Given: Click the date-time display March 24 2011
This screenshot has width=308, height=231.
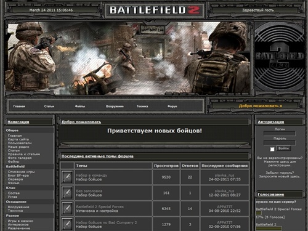Looking at the screenshot, I should click(x=51, y=10).
